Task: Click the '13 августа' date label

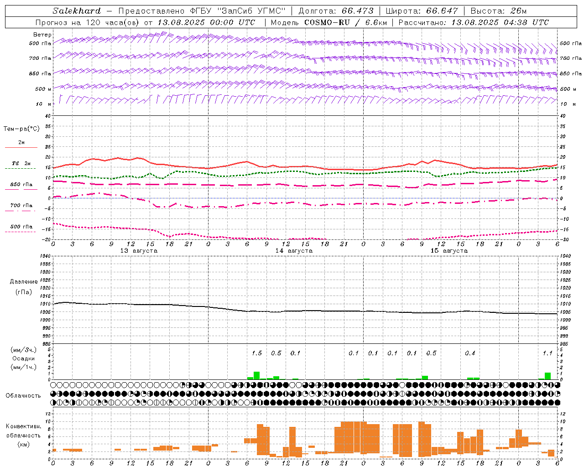Action: (139, 251)
